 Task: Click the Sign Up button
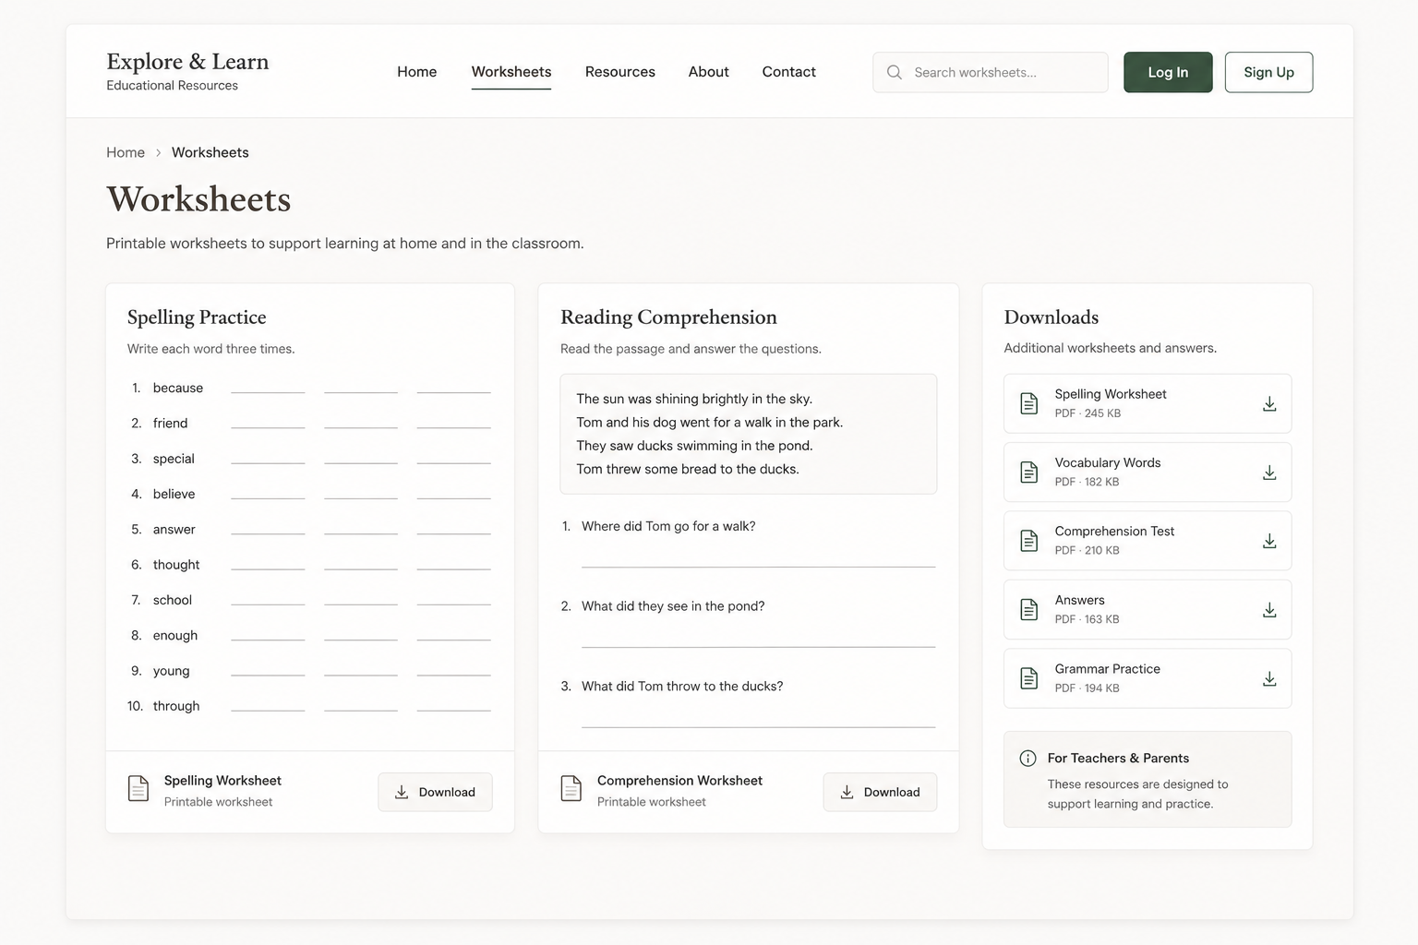point(1268,72)
